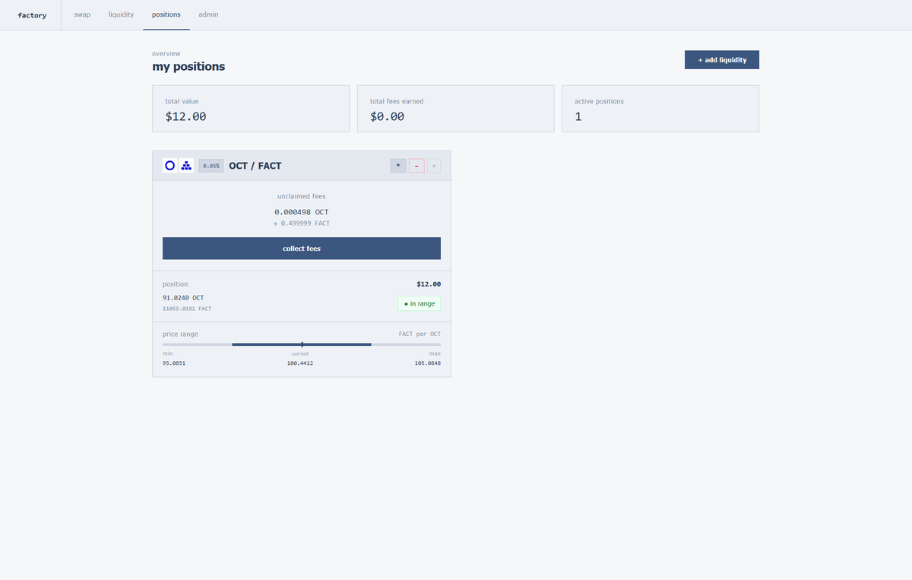The image size is (912, 580).
Task: Click the in range status badge
Action: (420, 303)
